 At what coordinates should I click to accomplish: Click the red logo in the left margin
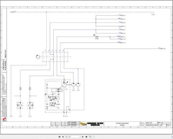[x=4, y=119]
